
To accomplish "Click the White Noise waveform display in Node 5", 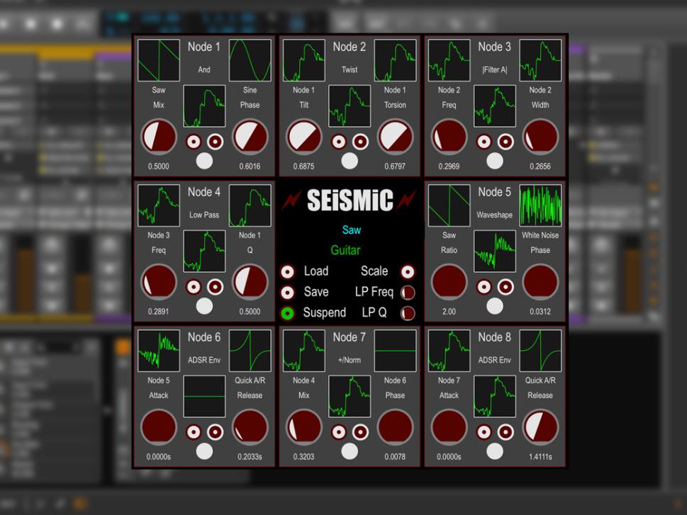I will (541, 205).
